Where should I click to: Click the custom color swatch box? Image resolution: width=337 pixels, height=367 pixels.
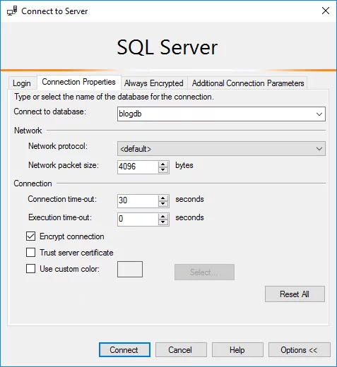point(130,269)
